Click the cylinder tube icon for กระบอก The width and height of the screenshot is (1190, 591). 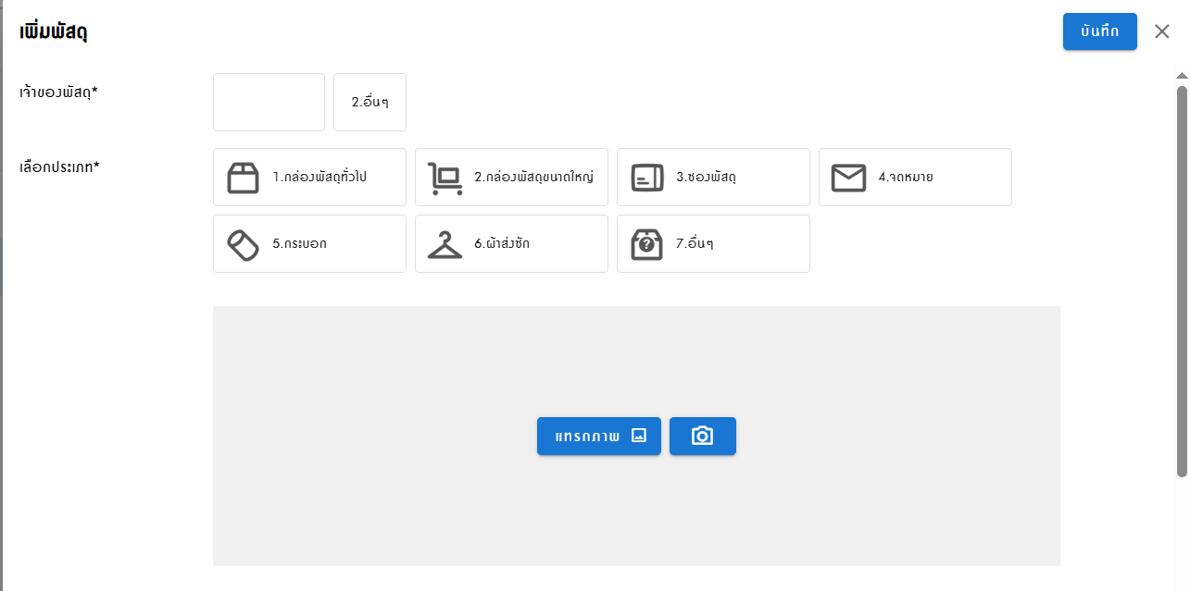pos(243,244)
